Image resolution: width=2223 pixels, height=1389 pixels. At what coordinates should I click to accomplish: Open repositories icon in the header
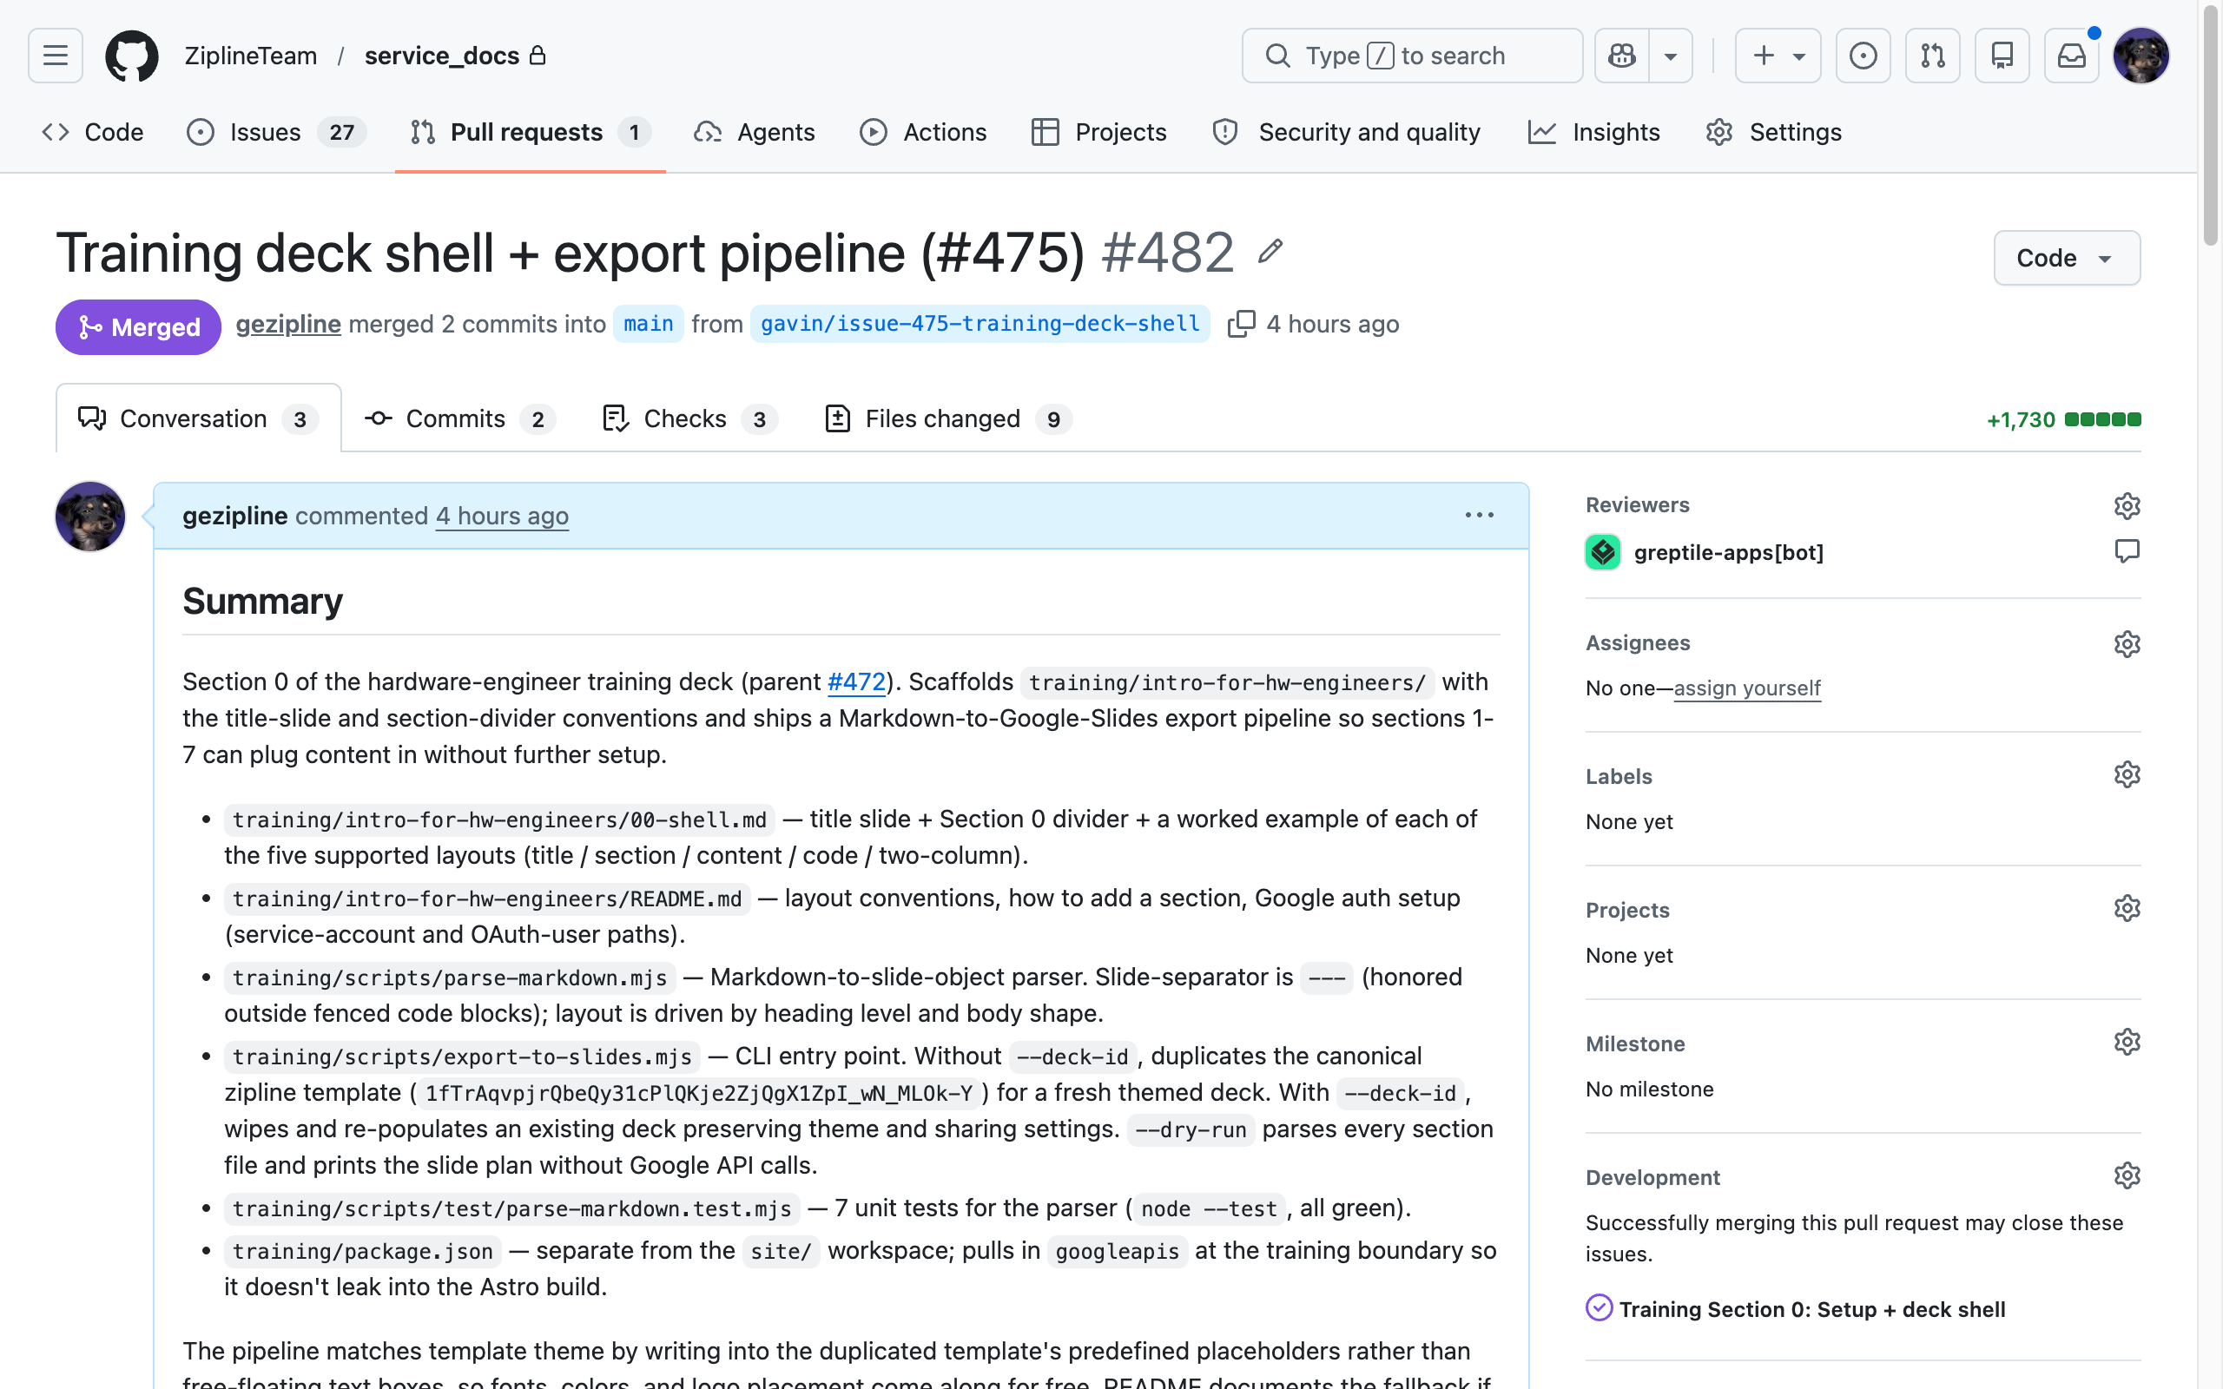[2002, 56]
